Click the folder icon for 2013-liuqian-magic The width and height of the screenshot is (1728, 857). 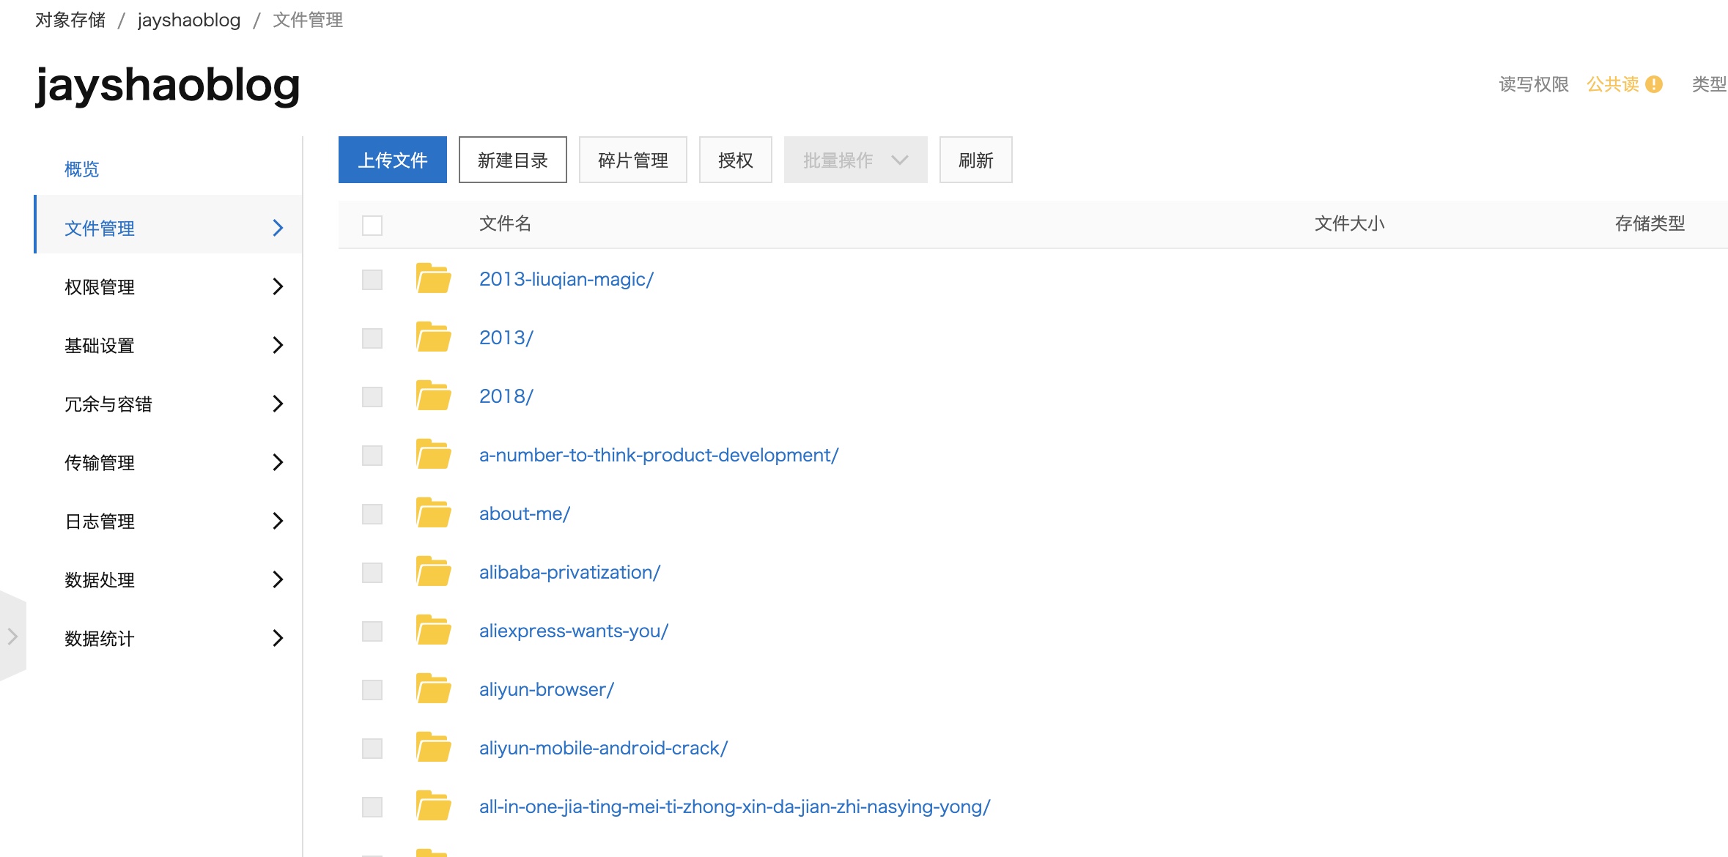[433, 279]
